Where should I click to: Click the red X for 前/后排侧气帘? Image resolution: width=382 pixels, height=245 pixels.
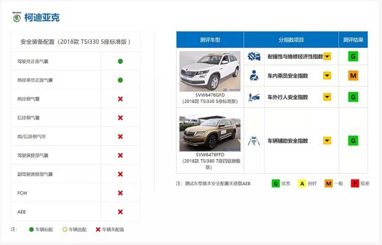point(120,136)
